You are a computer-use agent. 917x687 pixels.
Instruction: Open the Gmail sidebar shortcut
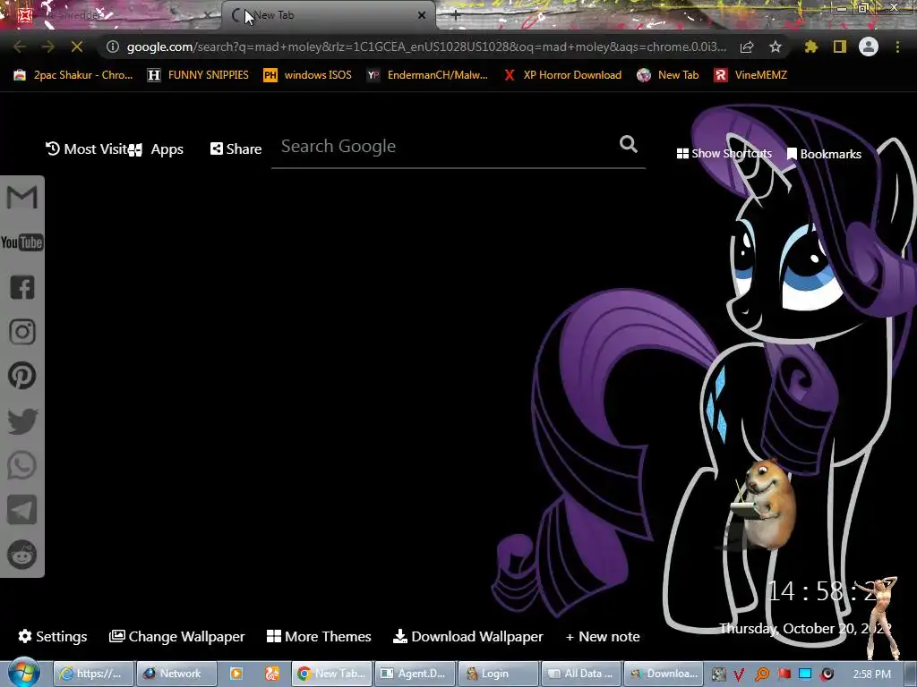21,197
